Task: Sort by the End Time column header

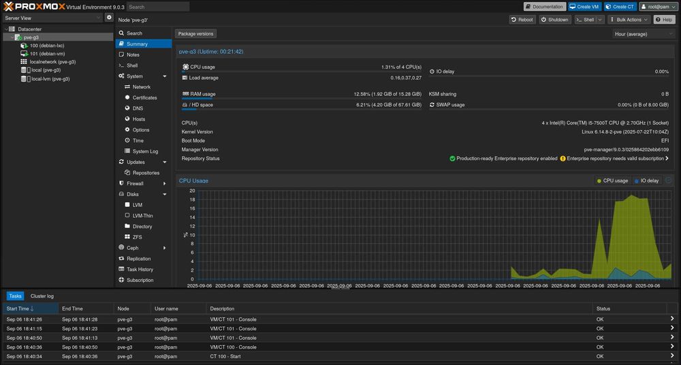Action: 86,308
